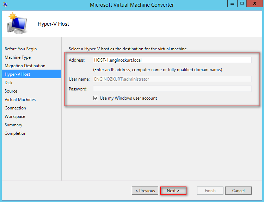Click the 'Address:' label
264x202 pixels.
76,60
